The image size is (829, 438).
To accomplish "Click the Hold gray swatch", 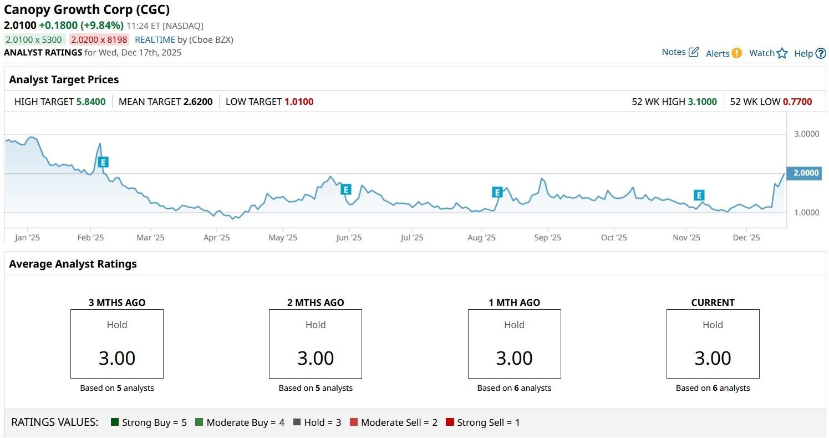I will (x=297, y=422).
